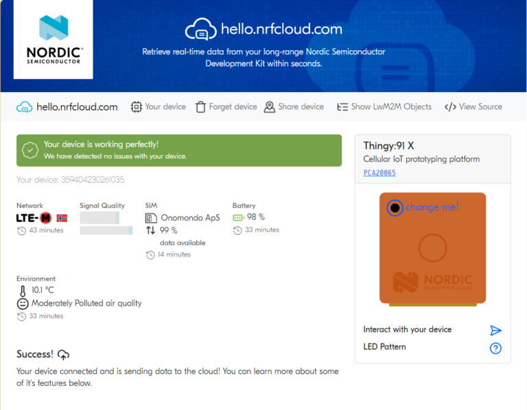Open View Source link
Screen dimensions: 527x410
(x=473, y=107)
